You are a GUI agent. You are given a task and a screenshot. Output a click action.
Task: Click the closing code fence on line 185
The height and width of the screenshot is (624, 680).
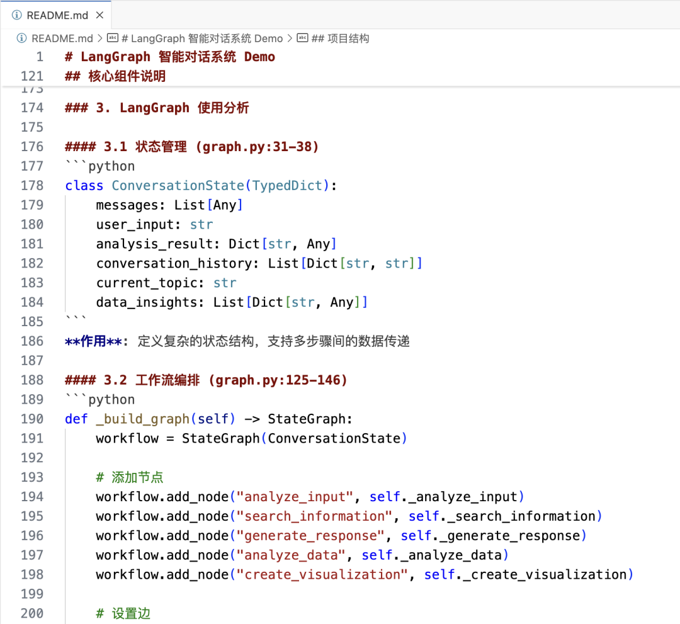point(76,320)
